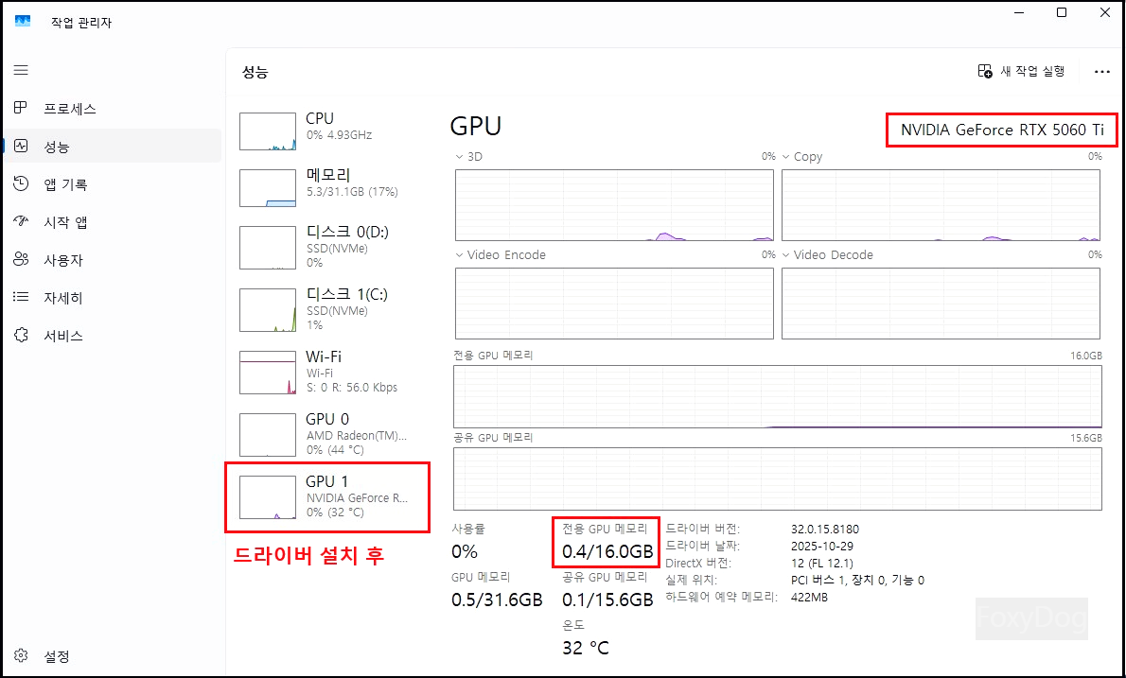Click the 0.1/15.6GB shared memory value
Image resolution: width=1126 pixels, height=678 pixels.
[x=607, y=600]
